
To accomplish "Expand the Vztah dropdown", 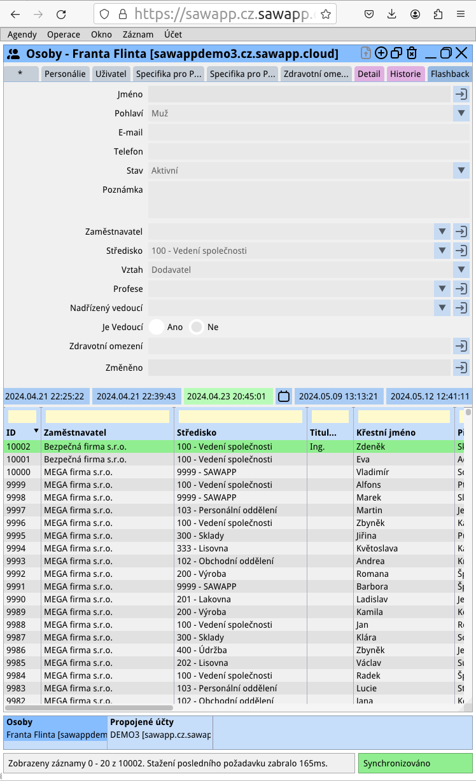I will point(461,270).
